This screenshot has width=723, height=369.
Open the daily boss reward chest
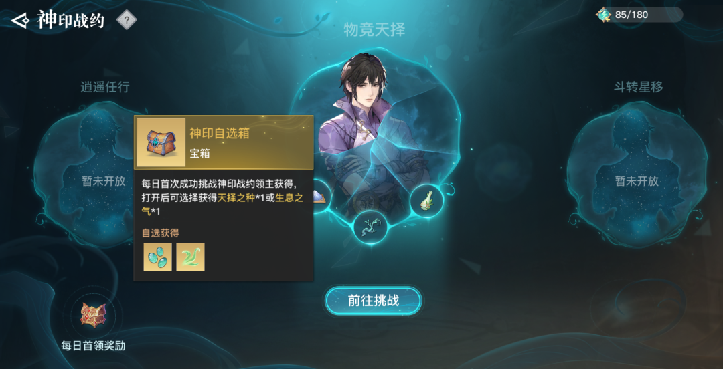tap(94, 315)
